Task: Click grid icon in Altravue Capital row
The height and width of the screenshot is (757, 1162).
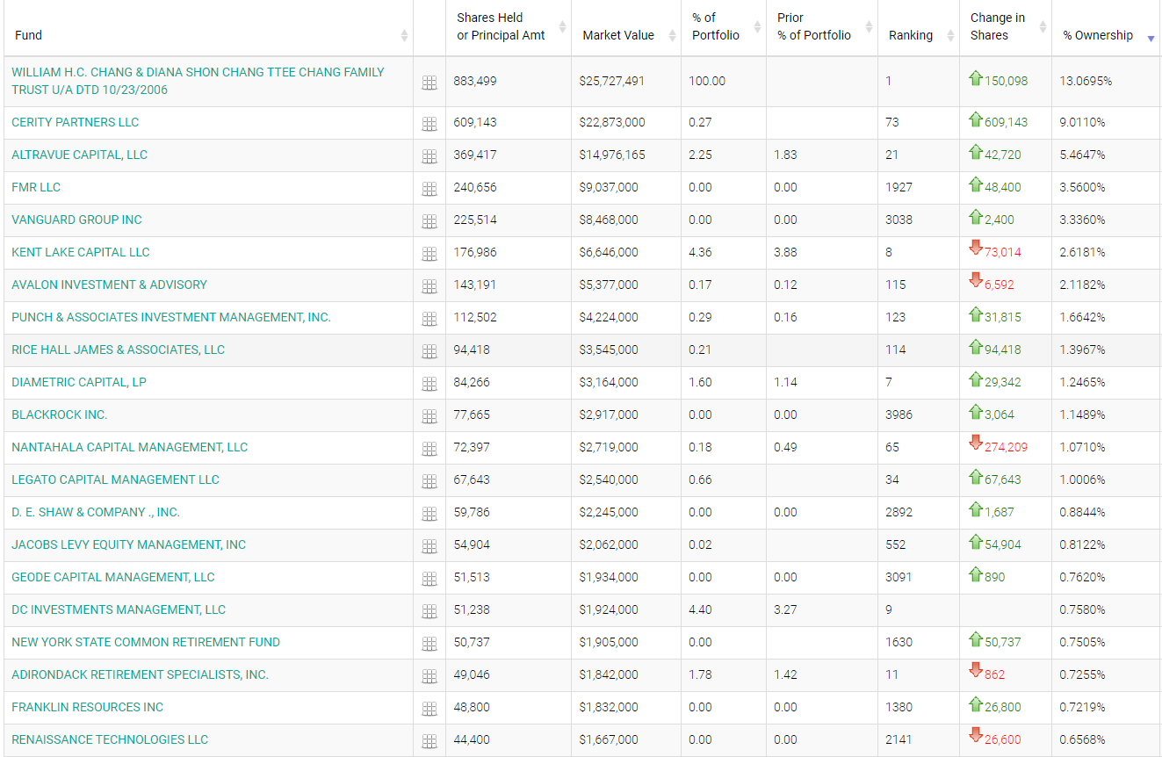Action: 429,156
